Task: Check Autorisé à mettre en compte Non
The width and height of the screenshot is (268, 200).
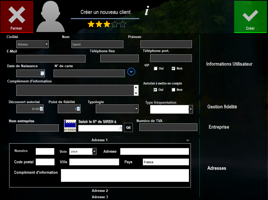Action: point(173,90)
